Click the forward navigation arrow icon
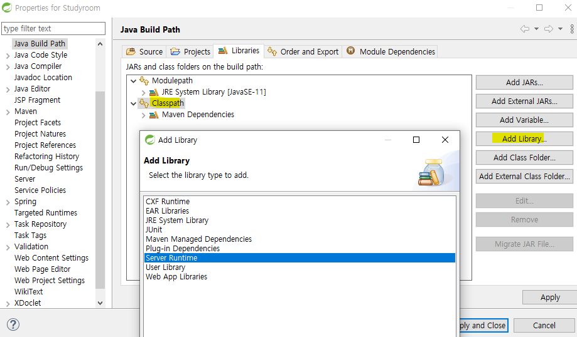This screenshot has width=577, height=337. pyautogui.click(x=549, y=29)
